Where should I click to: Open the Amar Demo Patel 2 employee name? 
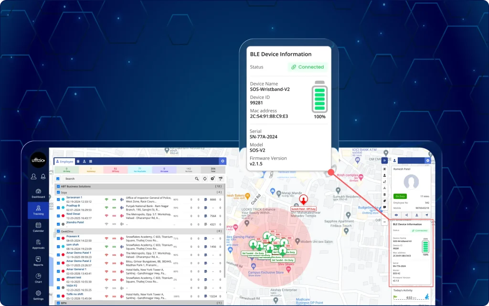click(x=79, y=261)
